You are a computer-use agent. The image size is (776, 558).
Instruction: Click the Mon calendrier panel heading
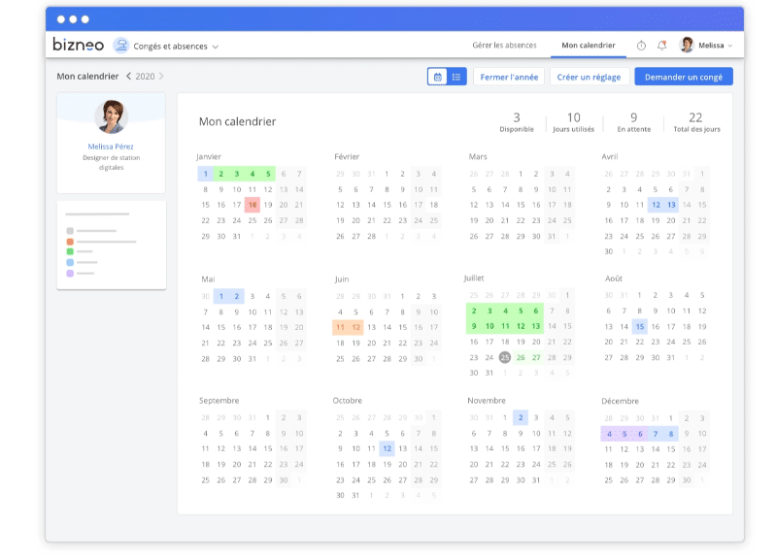[238, 121]
